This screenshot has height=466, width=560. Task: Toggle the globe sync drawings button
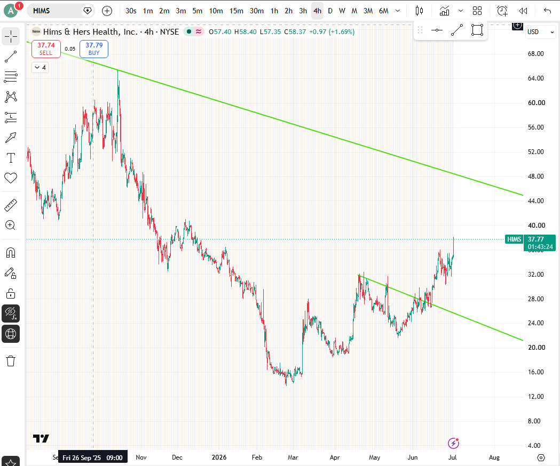click(11, 334)
